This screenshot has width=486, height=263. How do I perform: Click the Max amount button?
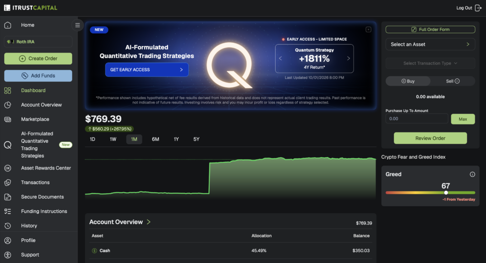point(463,119)
